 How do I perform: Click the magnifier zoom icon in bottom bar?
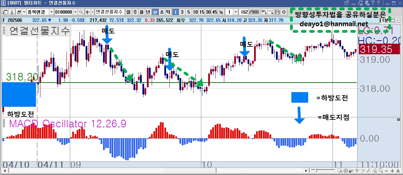pos(381,171)
